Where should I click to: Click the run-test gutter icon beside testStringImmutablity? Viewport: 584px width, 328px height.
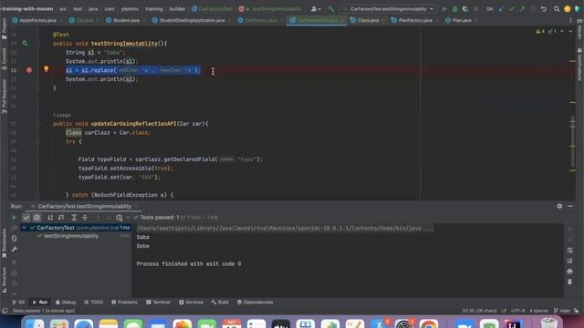tap(25, 44)
